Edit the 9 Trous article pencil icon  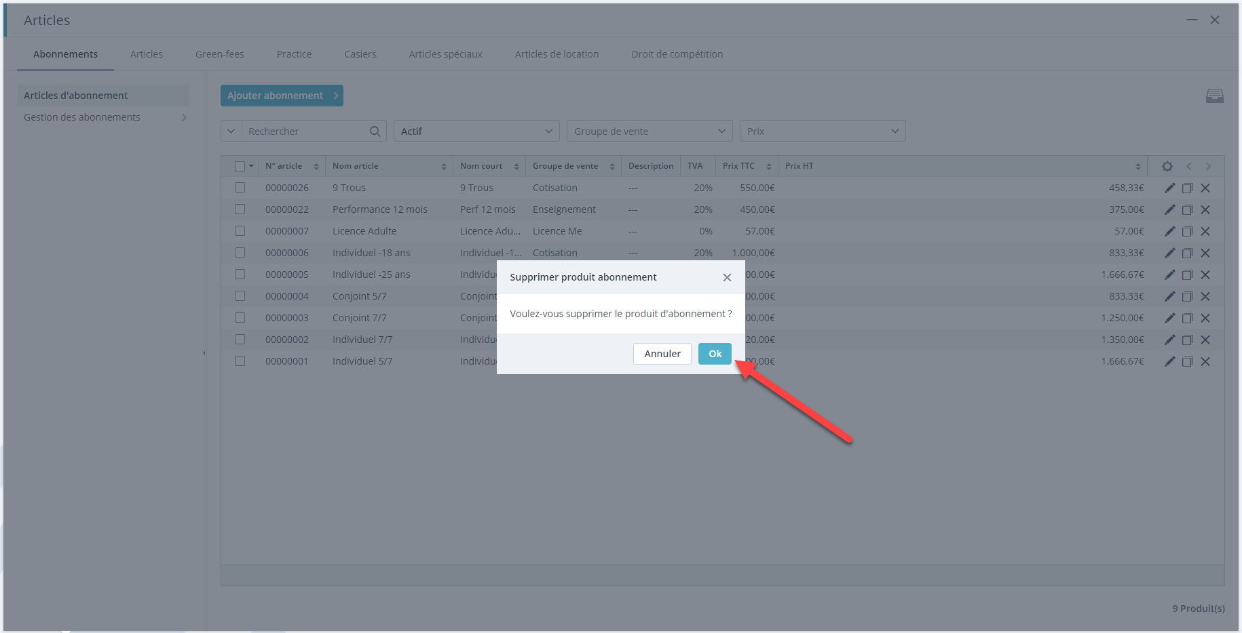[1169, 188]
